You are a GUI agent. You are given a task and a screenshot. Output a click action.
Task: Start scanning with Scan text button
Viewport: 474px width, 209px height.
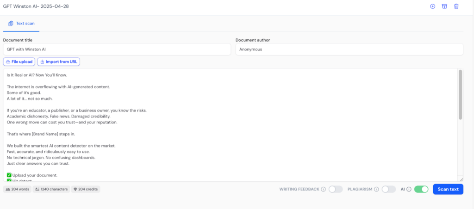click(x=448, y=190)
